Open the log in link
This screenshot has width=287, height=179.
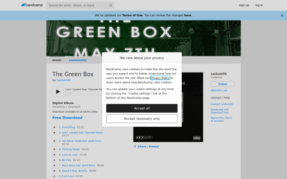259,5
